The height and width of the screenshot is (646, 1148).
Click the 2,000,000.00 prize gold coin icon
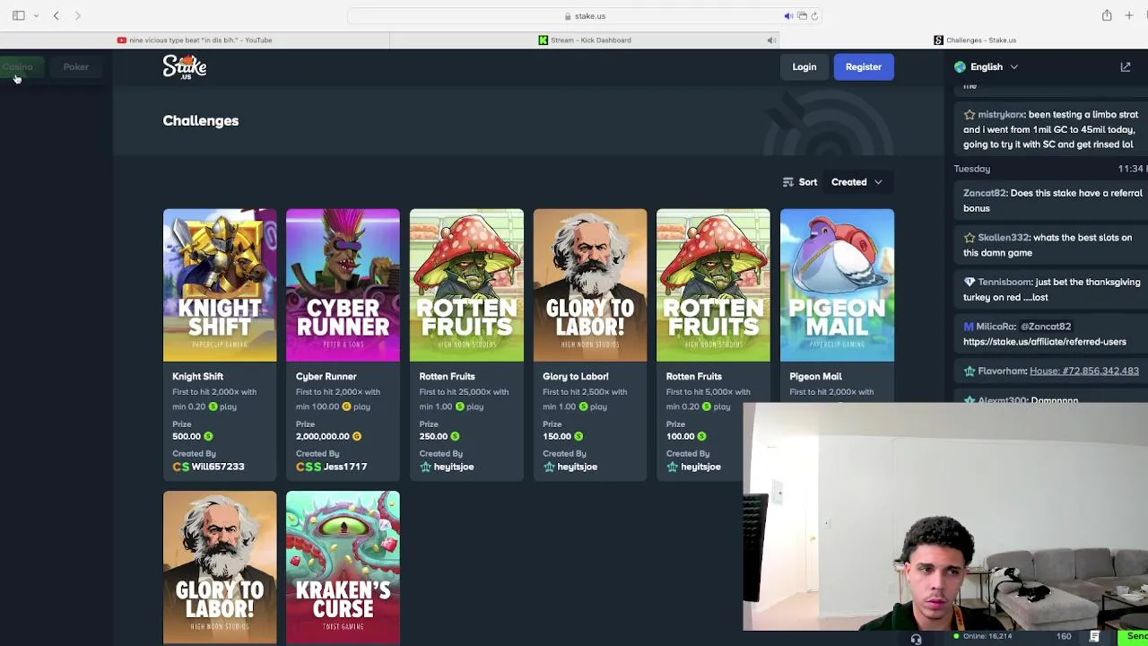pyautogui.click(x=357, y=436)
